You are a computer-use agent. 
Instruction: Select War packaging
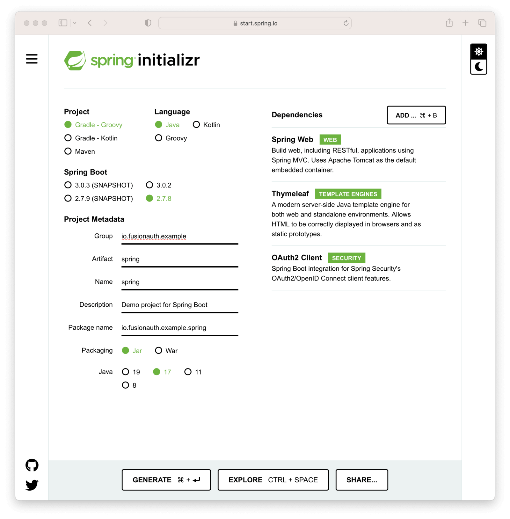click(166, 351)
